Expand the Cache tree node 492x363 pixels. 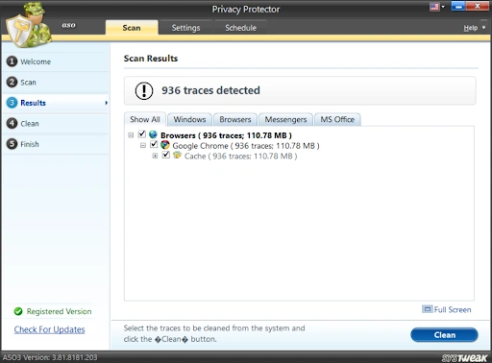[x=155, y=156]
